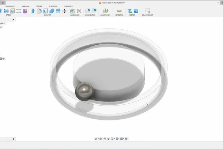Select the Fillet tool
This screenshot has width=223, height=149.
click(x=39, y=11)
